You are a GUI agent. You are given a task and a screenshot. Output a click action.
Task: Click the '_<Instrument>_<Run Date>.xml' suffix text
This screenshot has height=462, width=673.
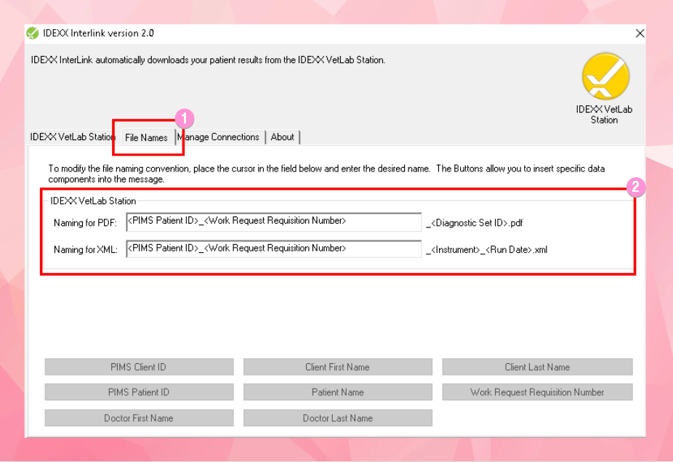pos(487,250)
